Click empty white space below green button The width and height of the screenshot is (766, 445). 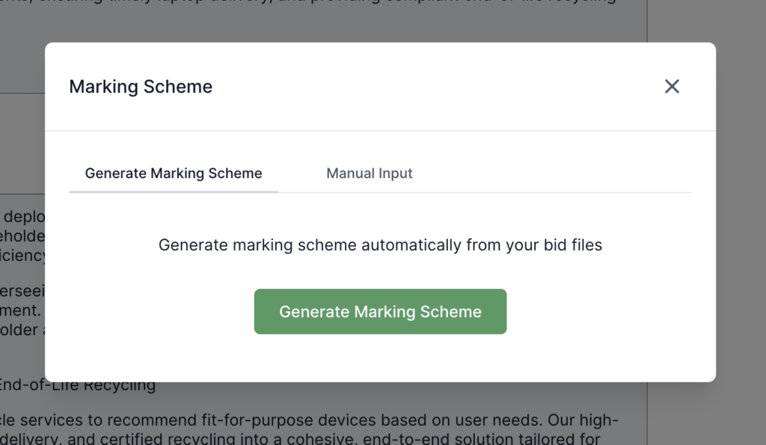click(380, 357)
